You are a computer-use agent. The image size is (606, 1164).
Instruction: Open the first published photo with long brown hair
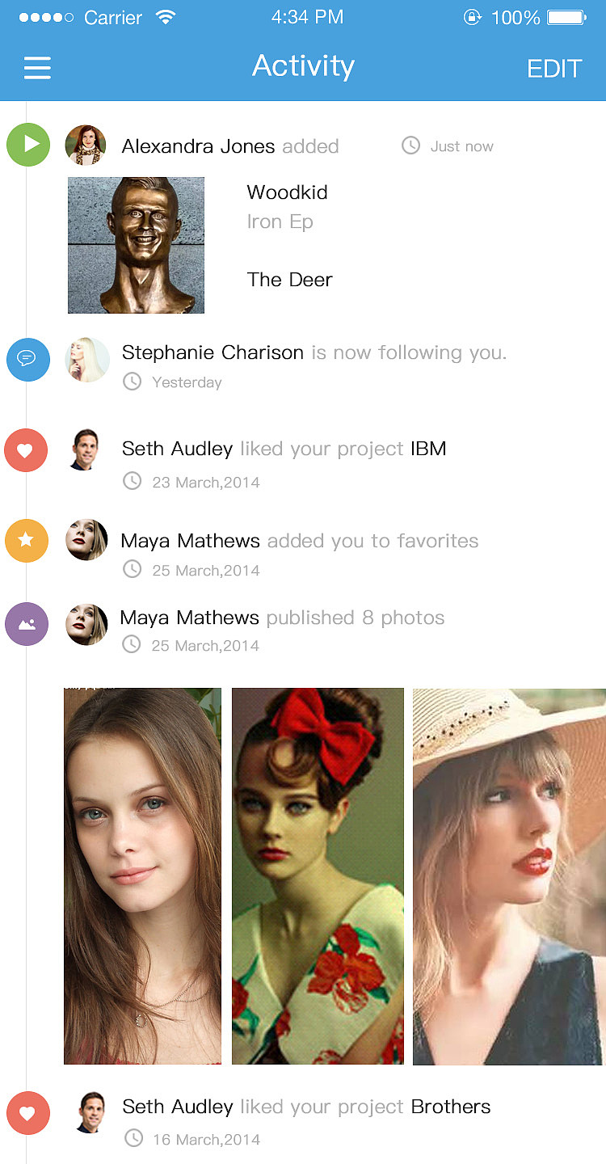coord(142,875)
